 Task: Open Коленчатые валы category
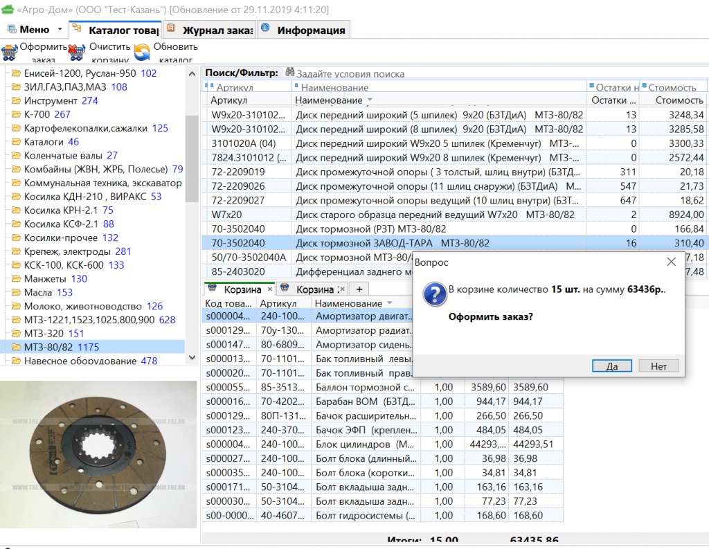71,155
